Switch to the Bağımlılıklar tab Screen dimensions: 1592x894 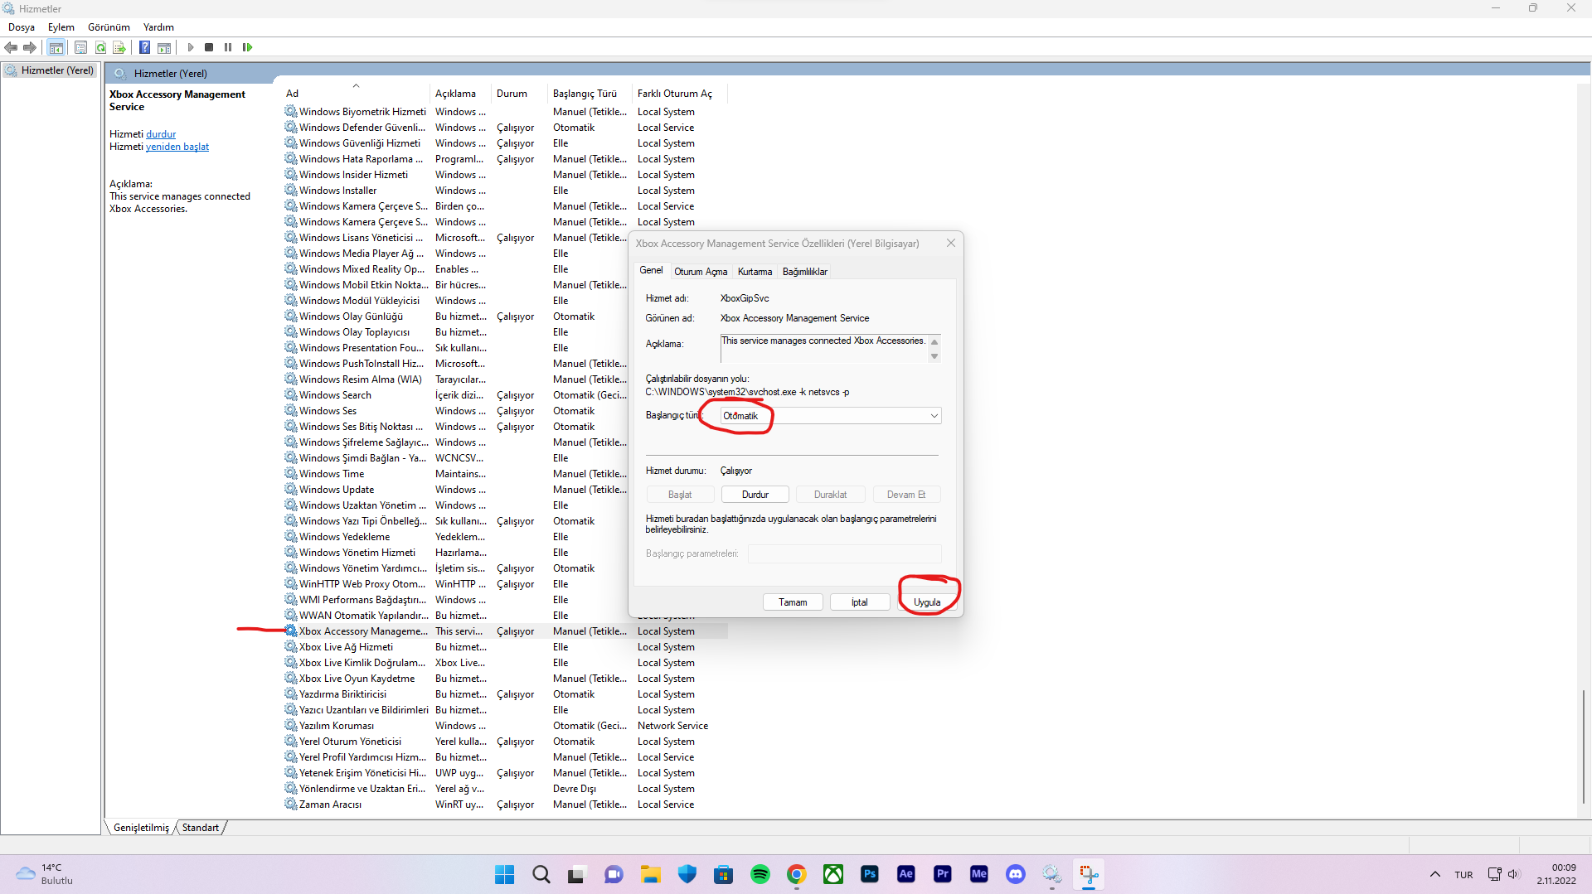tap(805, 272)
